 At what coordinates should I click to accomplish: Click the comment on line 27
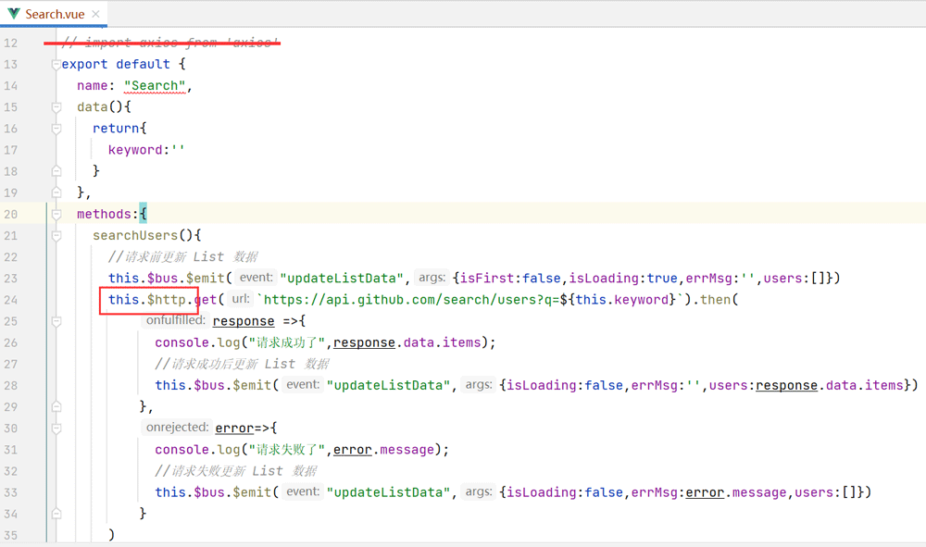[242, 364]
